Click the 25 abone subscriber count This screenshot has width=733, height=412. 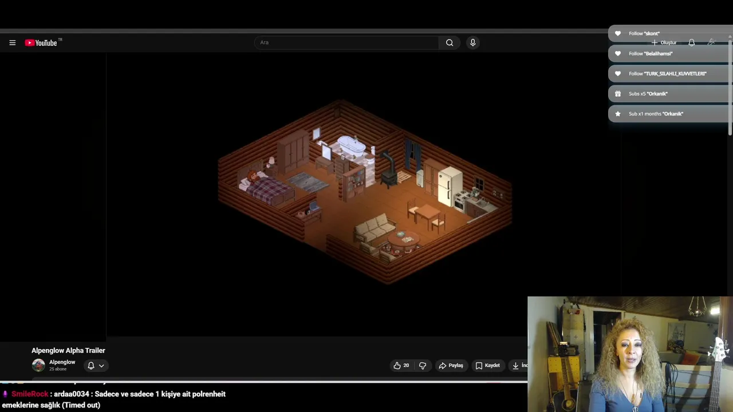pos(58,369)
